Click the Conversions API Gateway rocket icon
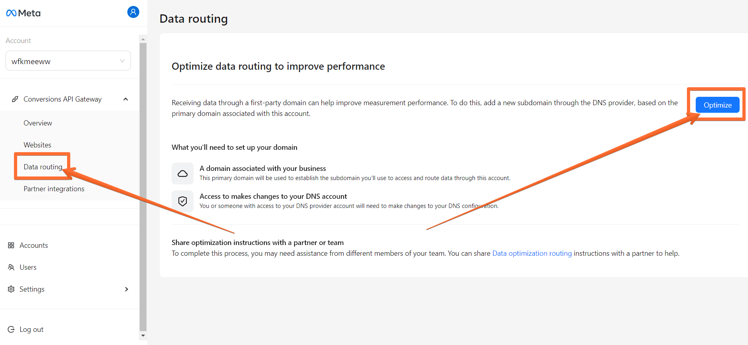Screen dimensions: 748x345 click(15, 99)
